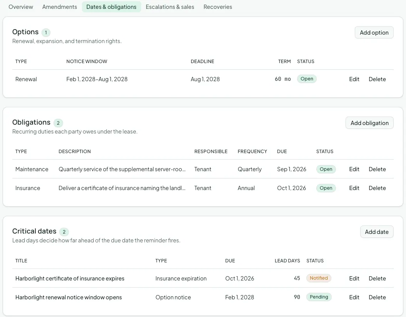
Task: Click the '60 mo' term value
Action: click(x=283, y=79)
